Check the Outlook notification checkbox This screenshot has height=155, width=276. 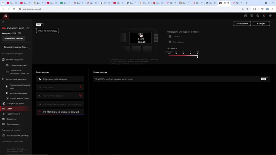tap(170, 36)
